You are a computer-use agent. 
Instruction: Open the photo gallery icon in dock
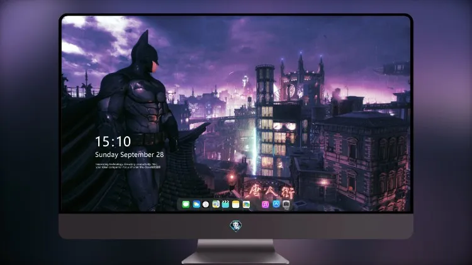pyautogui.click(x=246, y=204)
